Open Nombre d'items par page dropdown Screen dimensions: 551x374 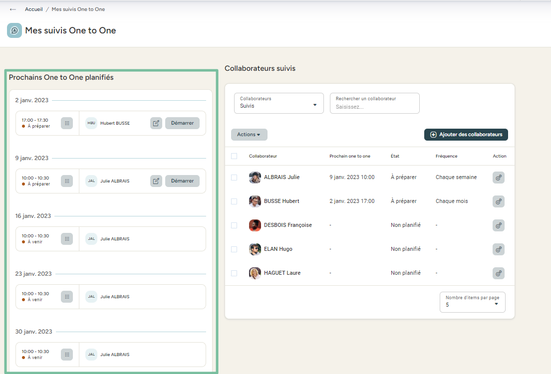472,302
